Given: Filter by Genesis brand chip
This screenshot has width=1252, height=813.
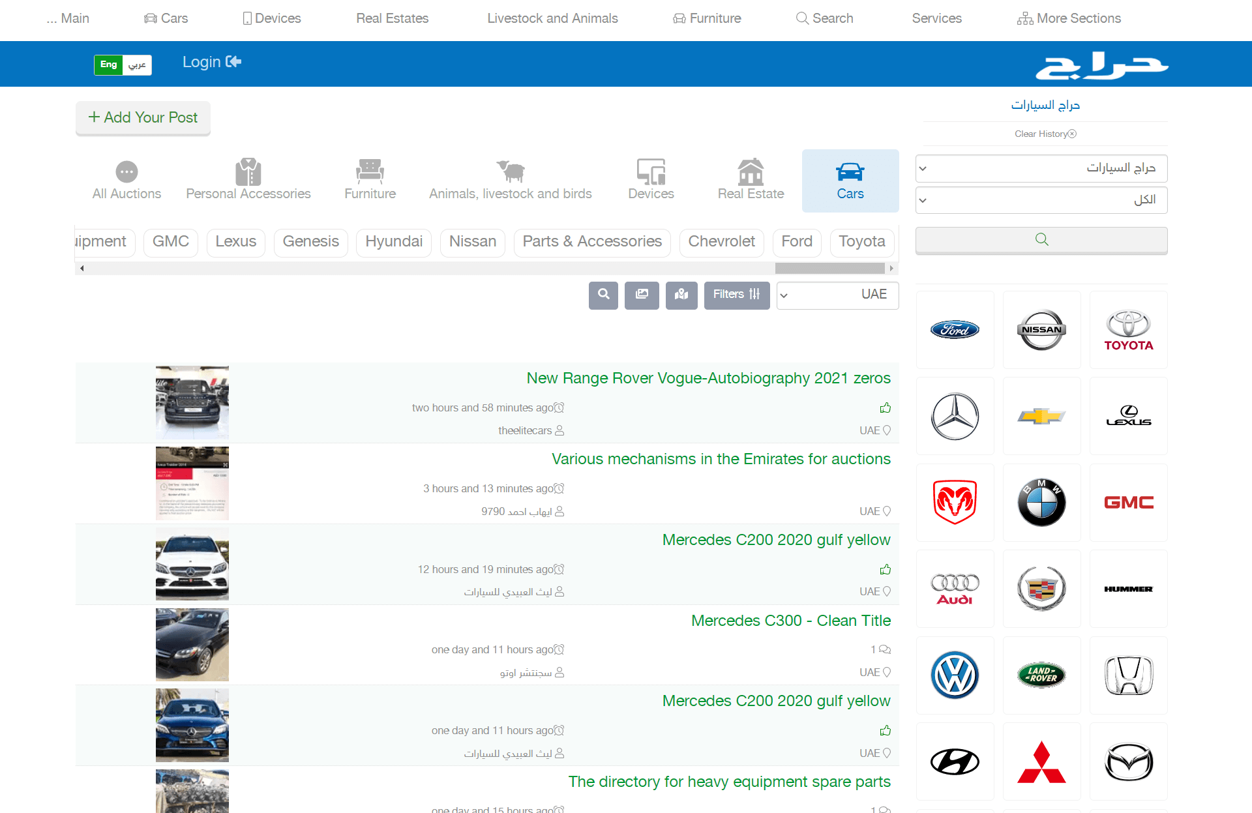Looking at the screenshot, I should pos(310,243).
